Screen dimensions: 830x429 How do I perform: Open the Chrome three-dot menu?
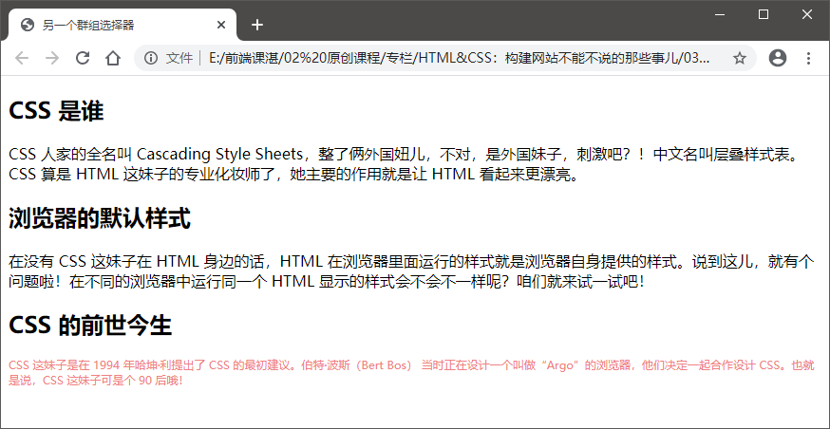[808, 58]
